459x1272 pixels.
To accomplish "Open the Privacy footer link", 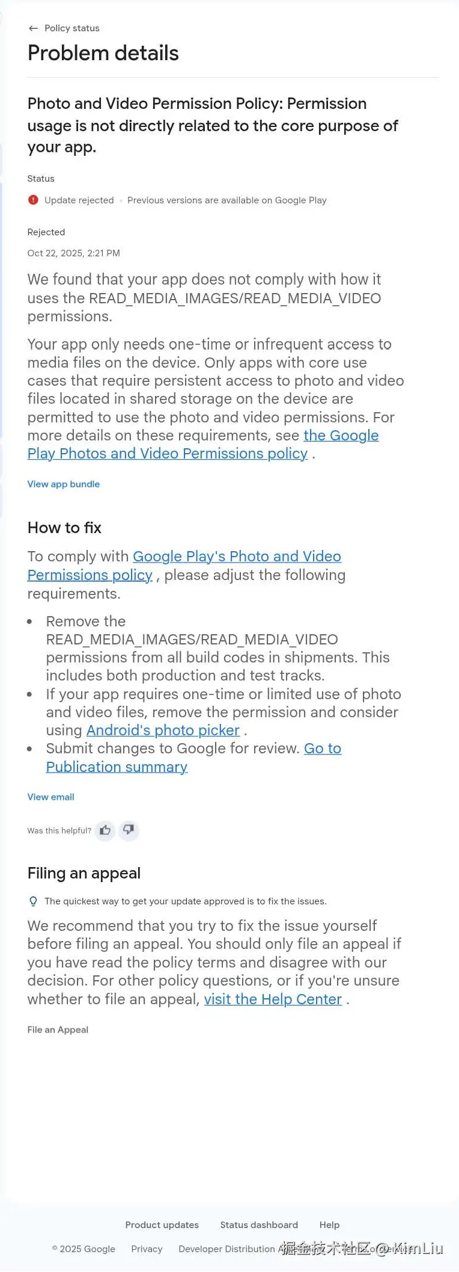I will [x=147, y=1249].
